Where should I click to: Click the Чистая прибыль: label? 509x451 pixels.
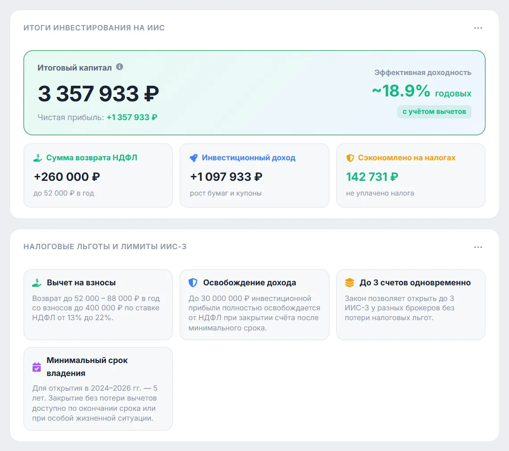[x=71, y=117]
